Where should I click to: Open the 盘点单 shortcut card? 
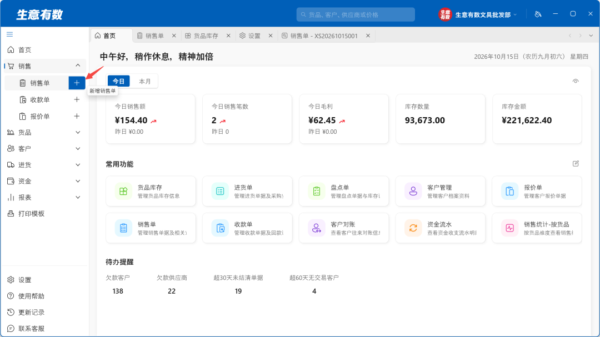pos(344,191)
